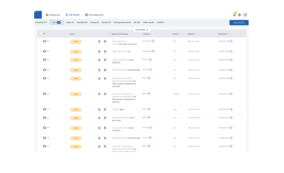Image resolution: width=284 pixels, height=173 pixels.
Task: Open the Draft 05 tab
Action: (x=160, y=23)
